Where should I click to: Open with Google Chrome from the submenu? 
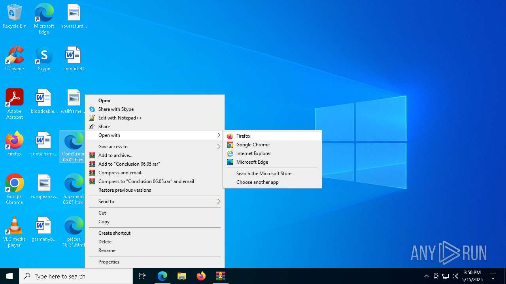272,145
